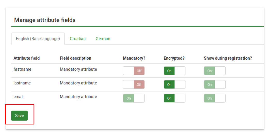This screenshot has width=272, height=135.
Task: Turn off encryption for lastname
Action: [174, 84]
